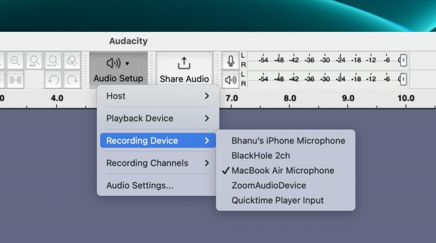This screenshot has width=436, height=243.
Task: Click the Silence Audio Selection icon
Action: click(x=15, y=80)
